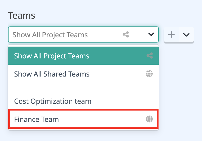202x141 pixels.
Task: Click the share icon in the Teams select box
Action: 126,34
